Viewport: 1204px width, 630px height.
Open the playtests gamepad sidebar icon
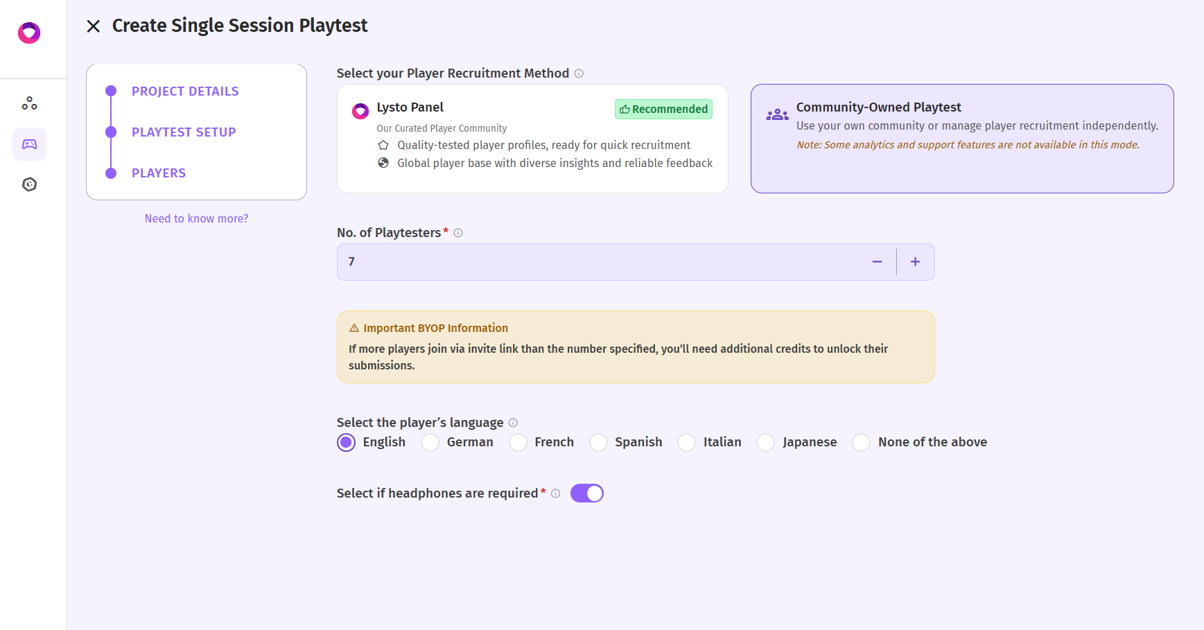pyautogui.click(x=29, y=144)
